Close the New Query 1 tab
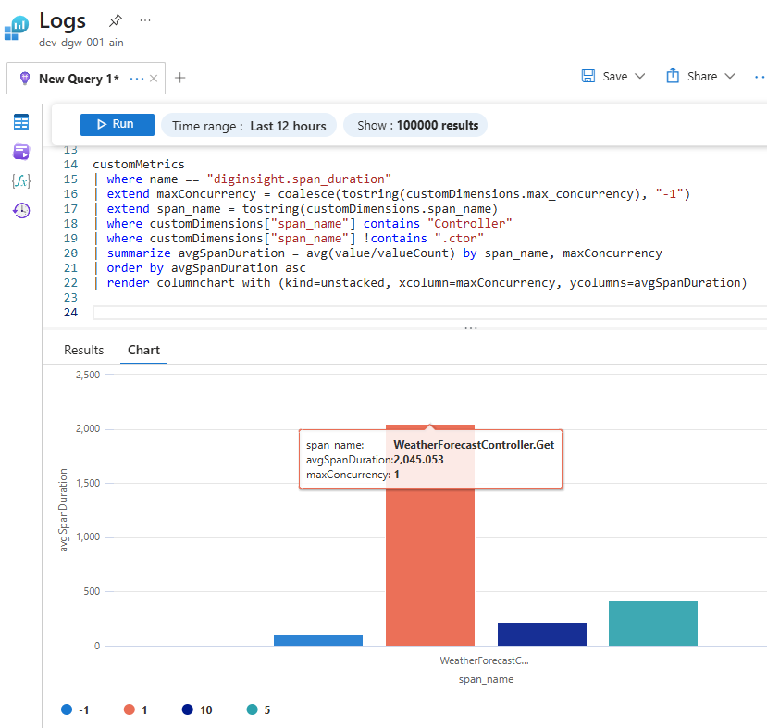The height and width of the screenshot is (728, 767). coord(154,79)
